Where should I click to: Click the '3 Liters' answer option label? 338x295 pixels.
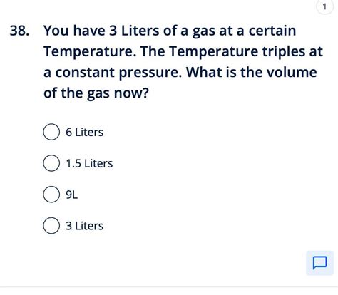pyautogui.click(x=84, y=226)
